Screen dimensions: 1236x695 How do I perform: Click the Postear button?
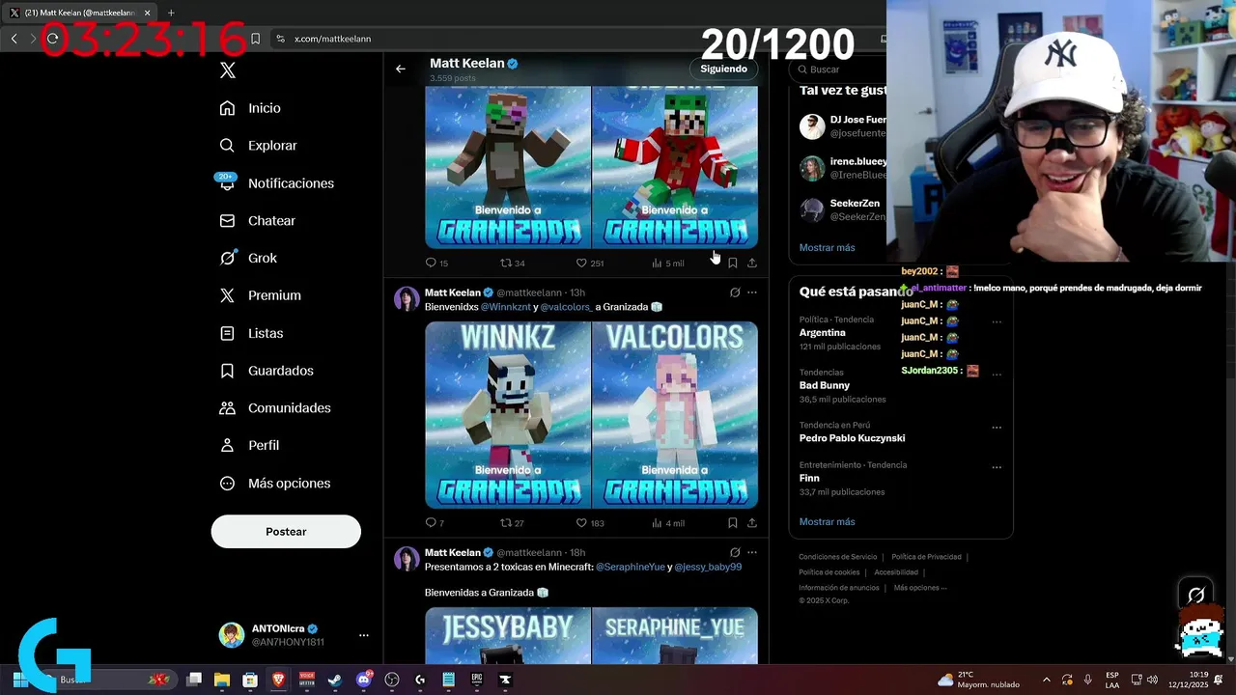[286, 532]
